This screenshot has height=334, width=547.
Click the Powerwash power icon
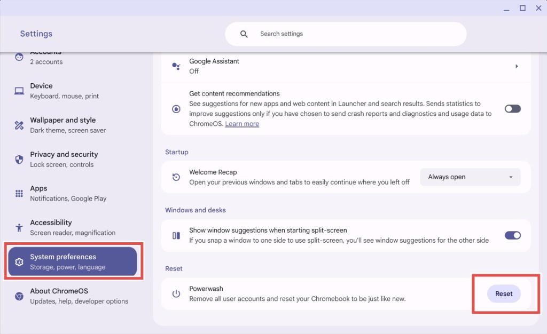pyautogui.click(x=176, y=293)
